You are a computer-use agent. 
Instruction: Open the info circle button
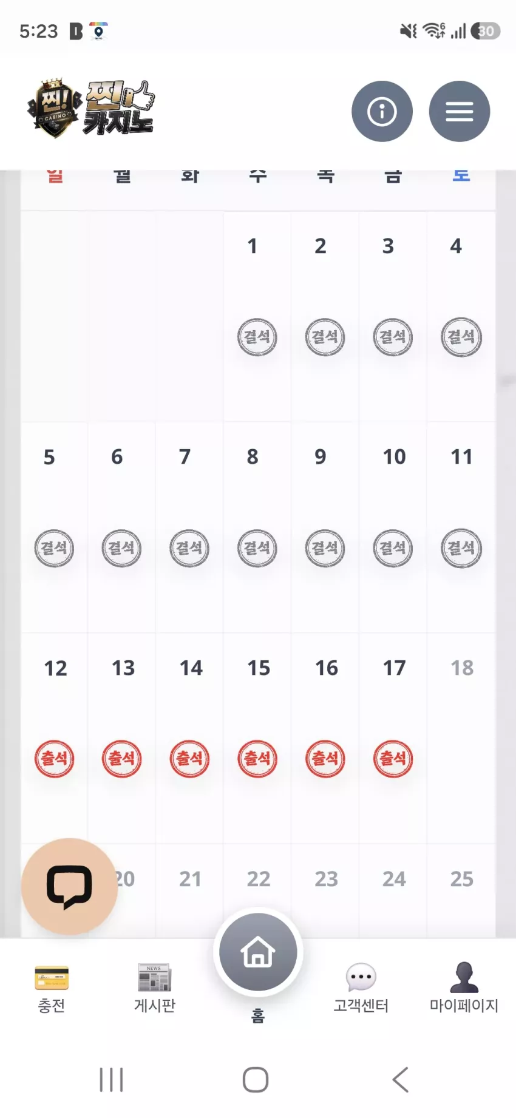click(382, 112)
